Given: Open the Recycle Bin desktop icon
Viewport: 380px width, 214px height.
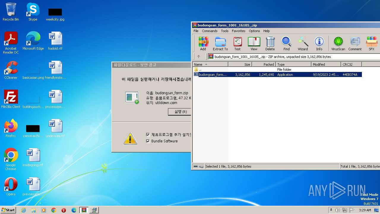Looking at the screenshot, I should coord(11,12).
